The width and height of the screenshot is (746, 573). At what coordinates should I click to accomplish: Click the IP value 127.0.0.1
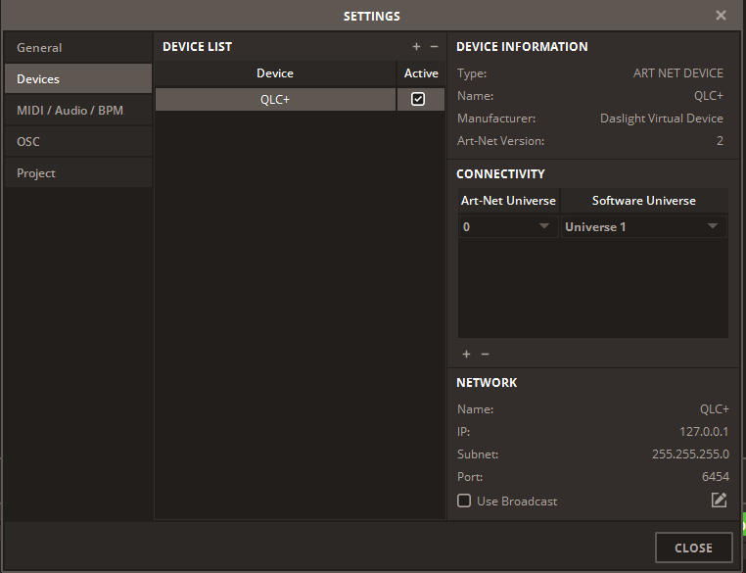click(x=704, y=432)
